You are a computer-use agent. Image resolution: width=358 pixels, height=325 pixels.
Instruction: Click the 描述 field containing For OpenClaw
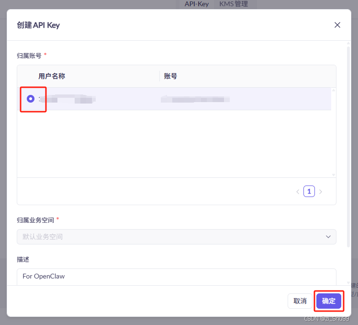click(176, 277)
